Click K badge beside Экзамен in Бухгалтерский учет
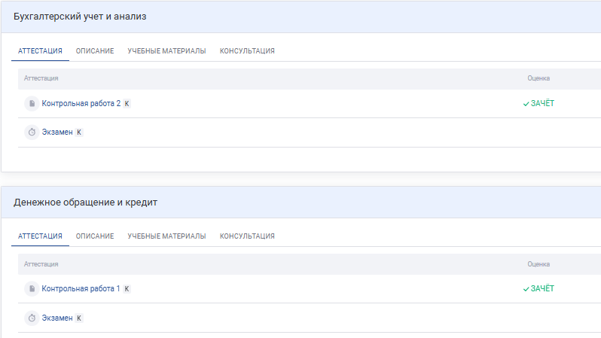 click(x=79, y=132)
